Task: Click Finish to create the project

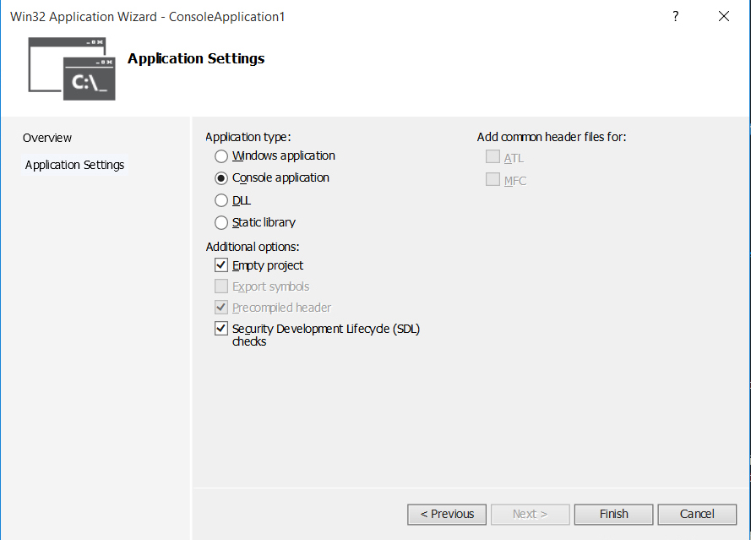Action: coord(613,514)
